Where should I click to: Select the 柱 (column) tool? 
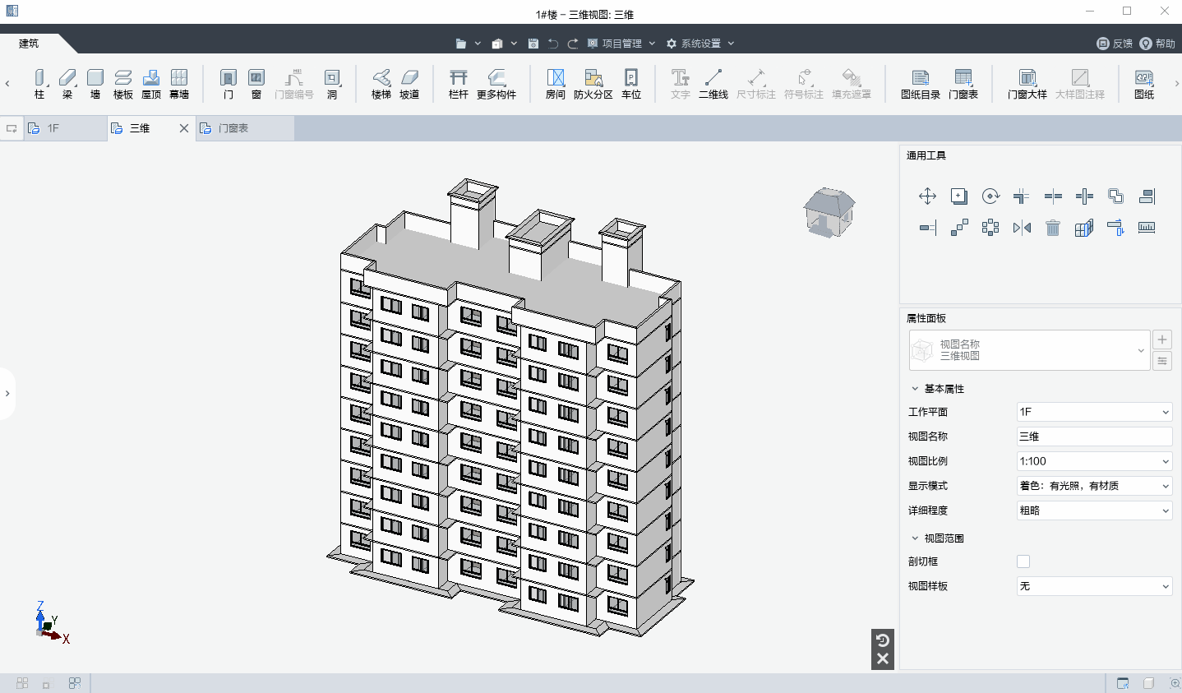(x=39, y=84)
